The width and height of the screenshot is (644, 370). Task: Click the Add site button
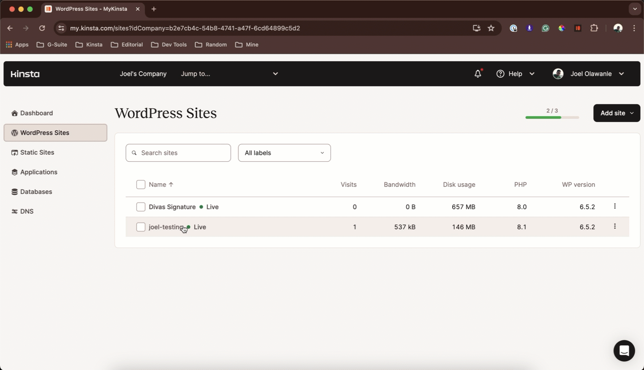[616, 113]
